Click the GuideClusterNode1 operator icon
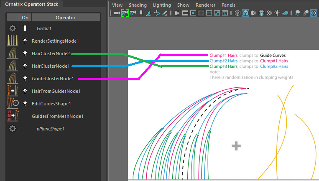The image size is (319, 181). click(x=13, y=79)
